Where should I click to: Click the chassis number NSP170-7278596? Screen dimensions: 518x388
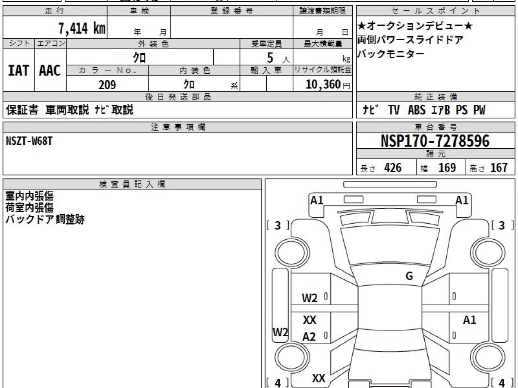(x=436, y=141)
